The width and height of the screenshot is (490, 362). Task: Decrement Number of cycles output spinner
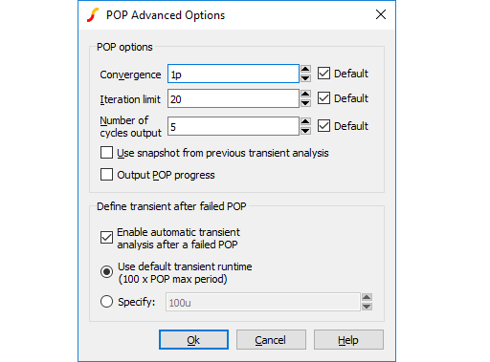[x=305, y=131]
